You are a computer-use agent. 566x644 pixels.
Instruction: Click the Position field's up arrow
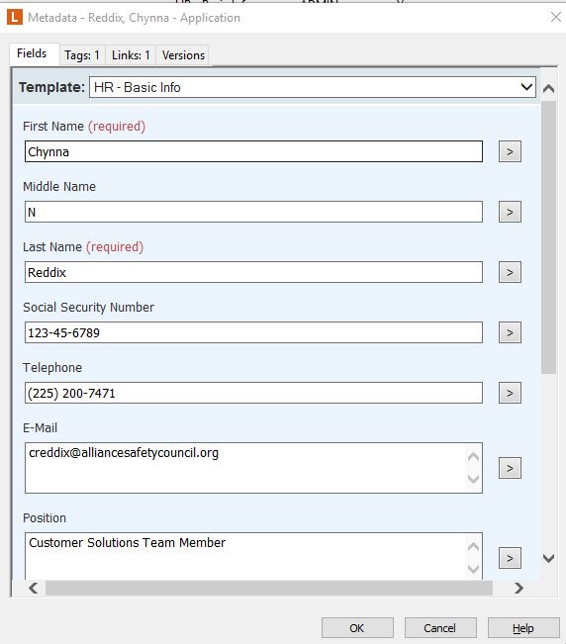click(x=473, y=547)
